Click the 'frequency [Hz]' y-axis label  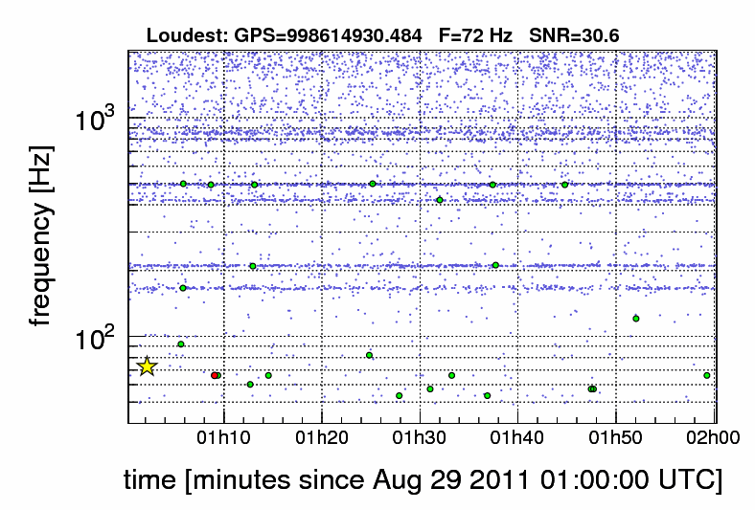coord(41,236)
